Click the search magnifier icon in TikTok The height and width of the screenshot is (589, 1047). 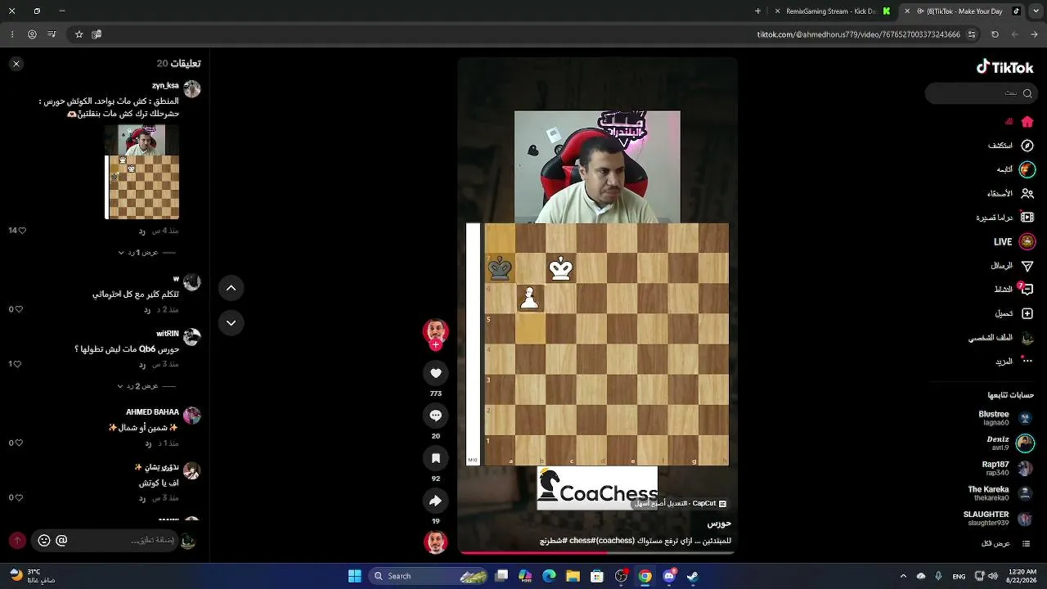1027,93
